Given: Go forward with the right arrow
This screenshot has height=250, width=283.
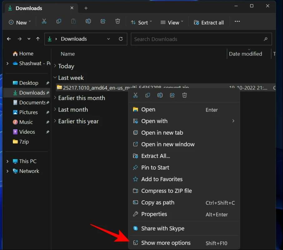Looking at the screenshot, I should [19, 39].
